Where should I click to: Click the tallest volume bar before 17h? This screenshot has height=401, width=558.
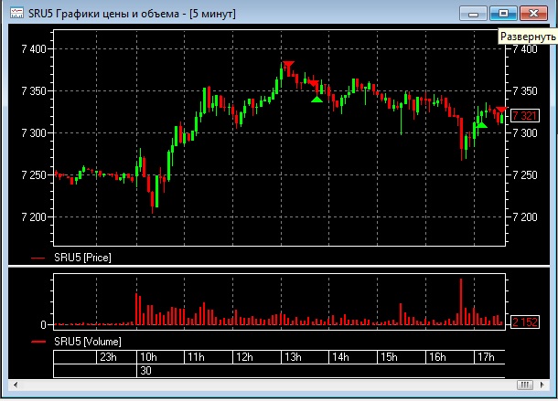461,301
